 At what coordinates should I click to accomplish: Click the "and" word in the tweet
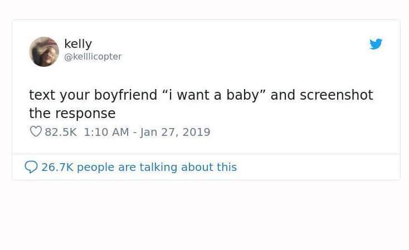pyautogui.click(x=283, y=95)
